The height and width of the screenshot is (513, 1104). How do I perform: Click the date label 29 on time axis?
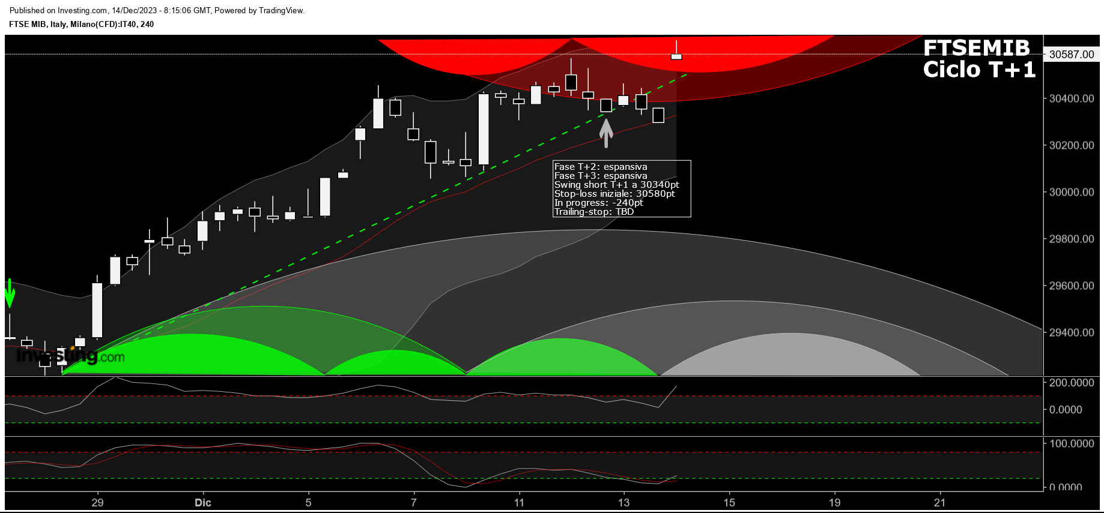(97, 502)
